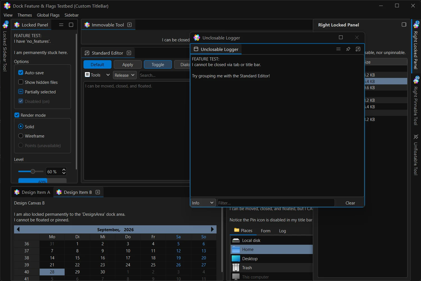Image resolution: width=421 pixels, height=281 pixels.
Task: Click the Search field in Standard Editor
Action: (165, 75)
